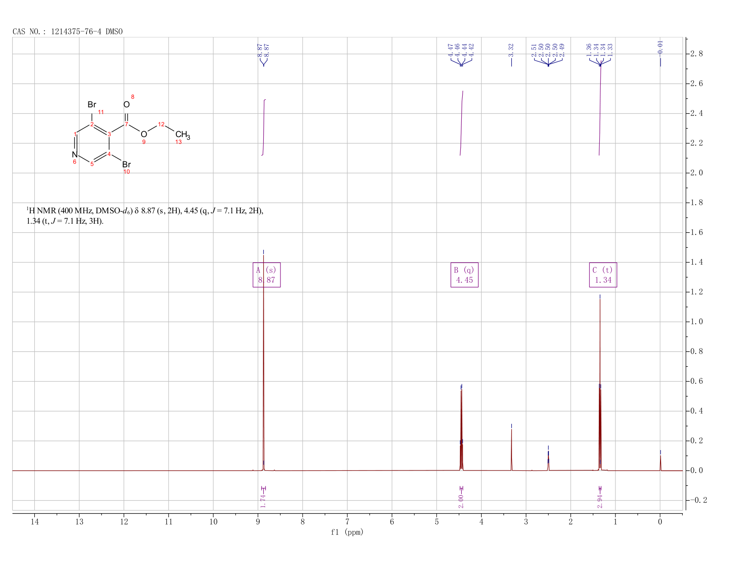Select the TMS peak label at 0.01
The height and width of the screenshot is (575, 744).
pyautogui.click(x=661, y=47)
